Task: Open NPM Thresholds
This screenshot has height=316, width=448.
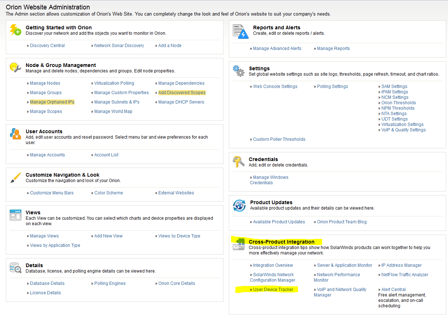Action: tap(398, 108)
